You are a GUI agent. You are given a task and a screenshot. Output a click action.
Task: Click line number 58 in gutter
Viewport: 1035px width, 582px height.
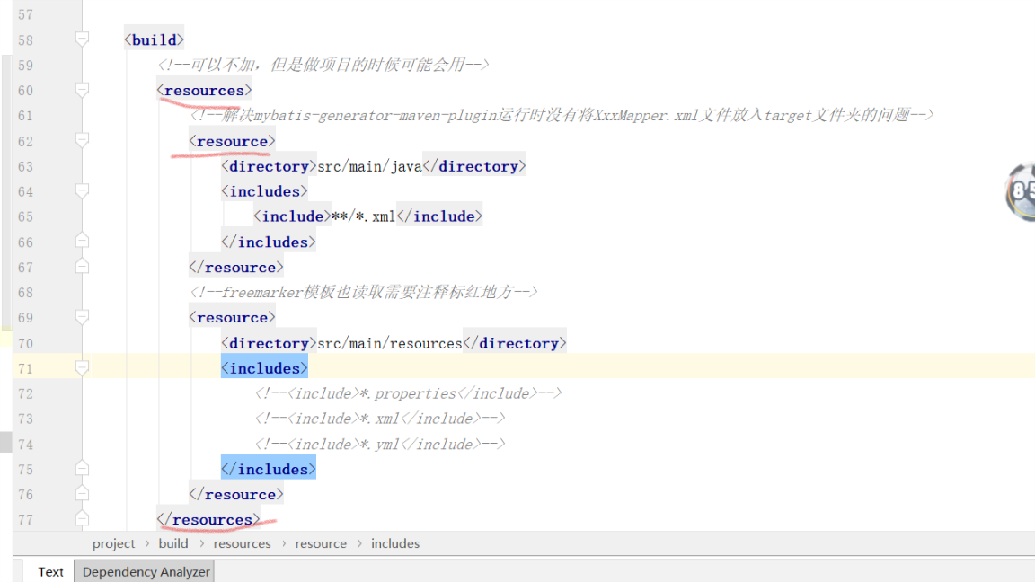[26, 40]
